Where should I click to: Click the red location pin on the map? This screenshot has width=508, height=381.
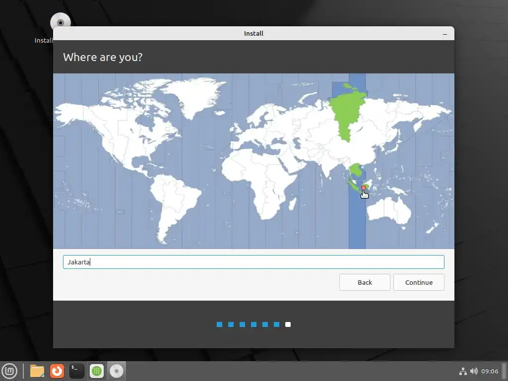click(363, 188)
